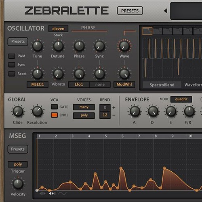This screenshot has height=202, width=202.
Task: Select the fourth waveform thumbnail
Action: 178,31
